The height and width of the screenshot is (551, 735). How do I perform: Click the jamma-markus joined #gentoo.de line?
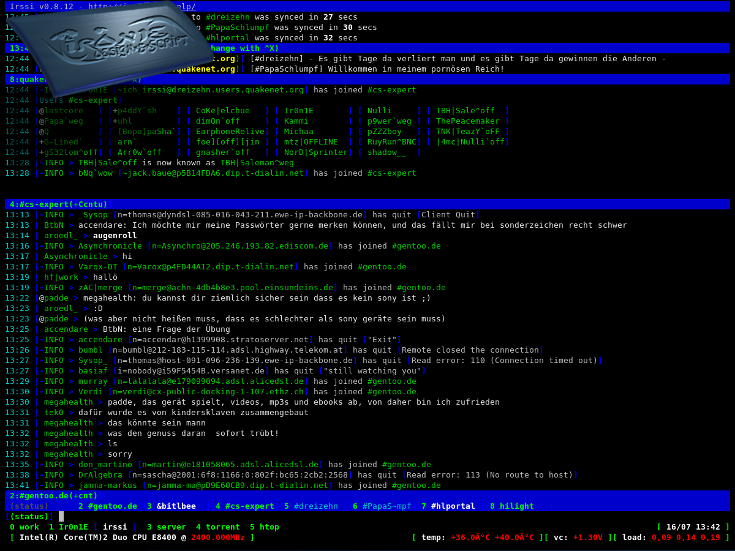pos(223,485)
